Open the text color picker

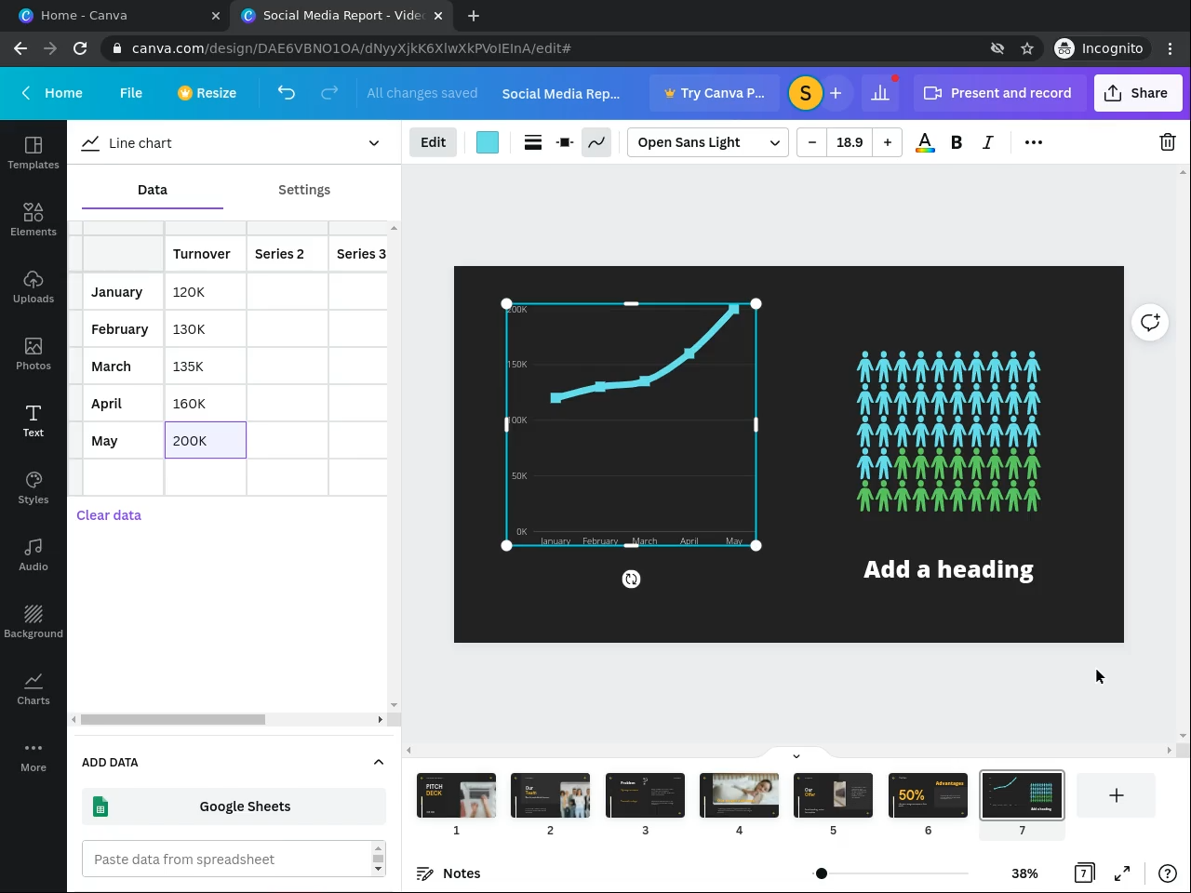tap(925, 142)
